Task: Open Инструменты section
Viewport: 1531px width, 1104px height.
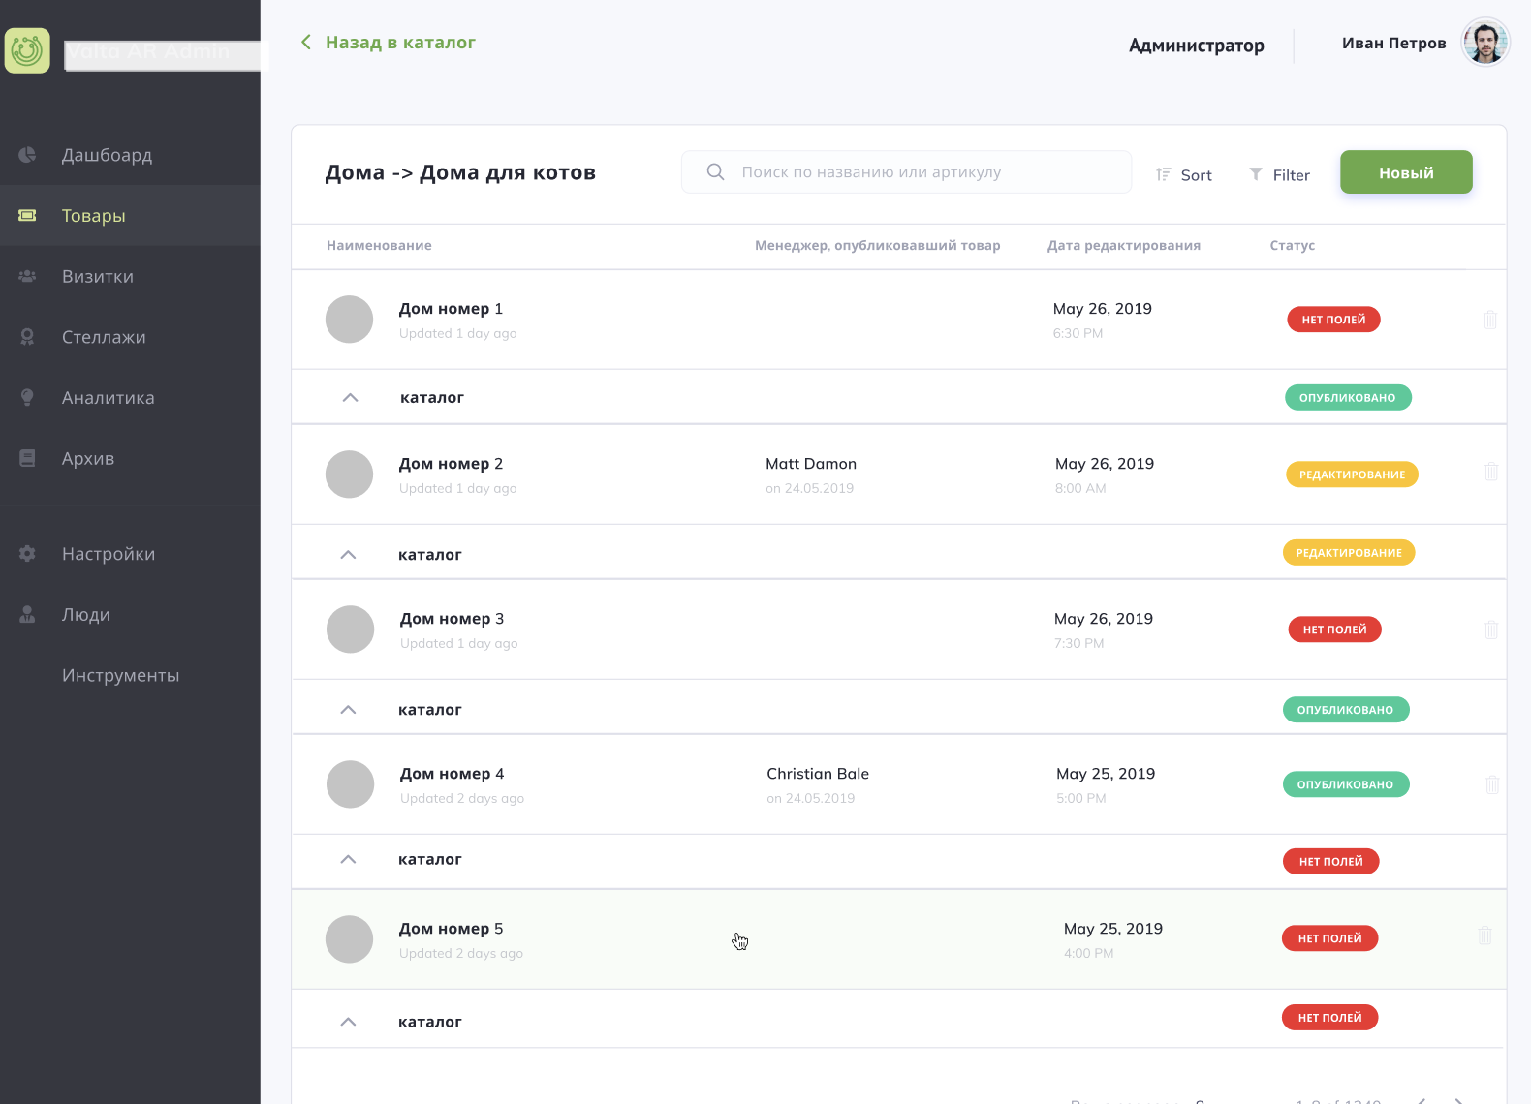Action: [x=121, y=675]
